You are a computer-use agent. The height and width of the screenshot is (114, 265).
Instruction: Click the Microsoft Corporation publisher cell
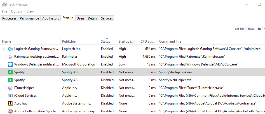[x=79, y=64]
